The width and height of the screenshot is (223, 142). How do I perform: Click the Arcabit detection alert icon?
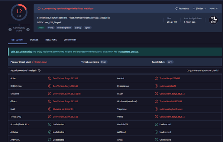(156, 78)
